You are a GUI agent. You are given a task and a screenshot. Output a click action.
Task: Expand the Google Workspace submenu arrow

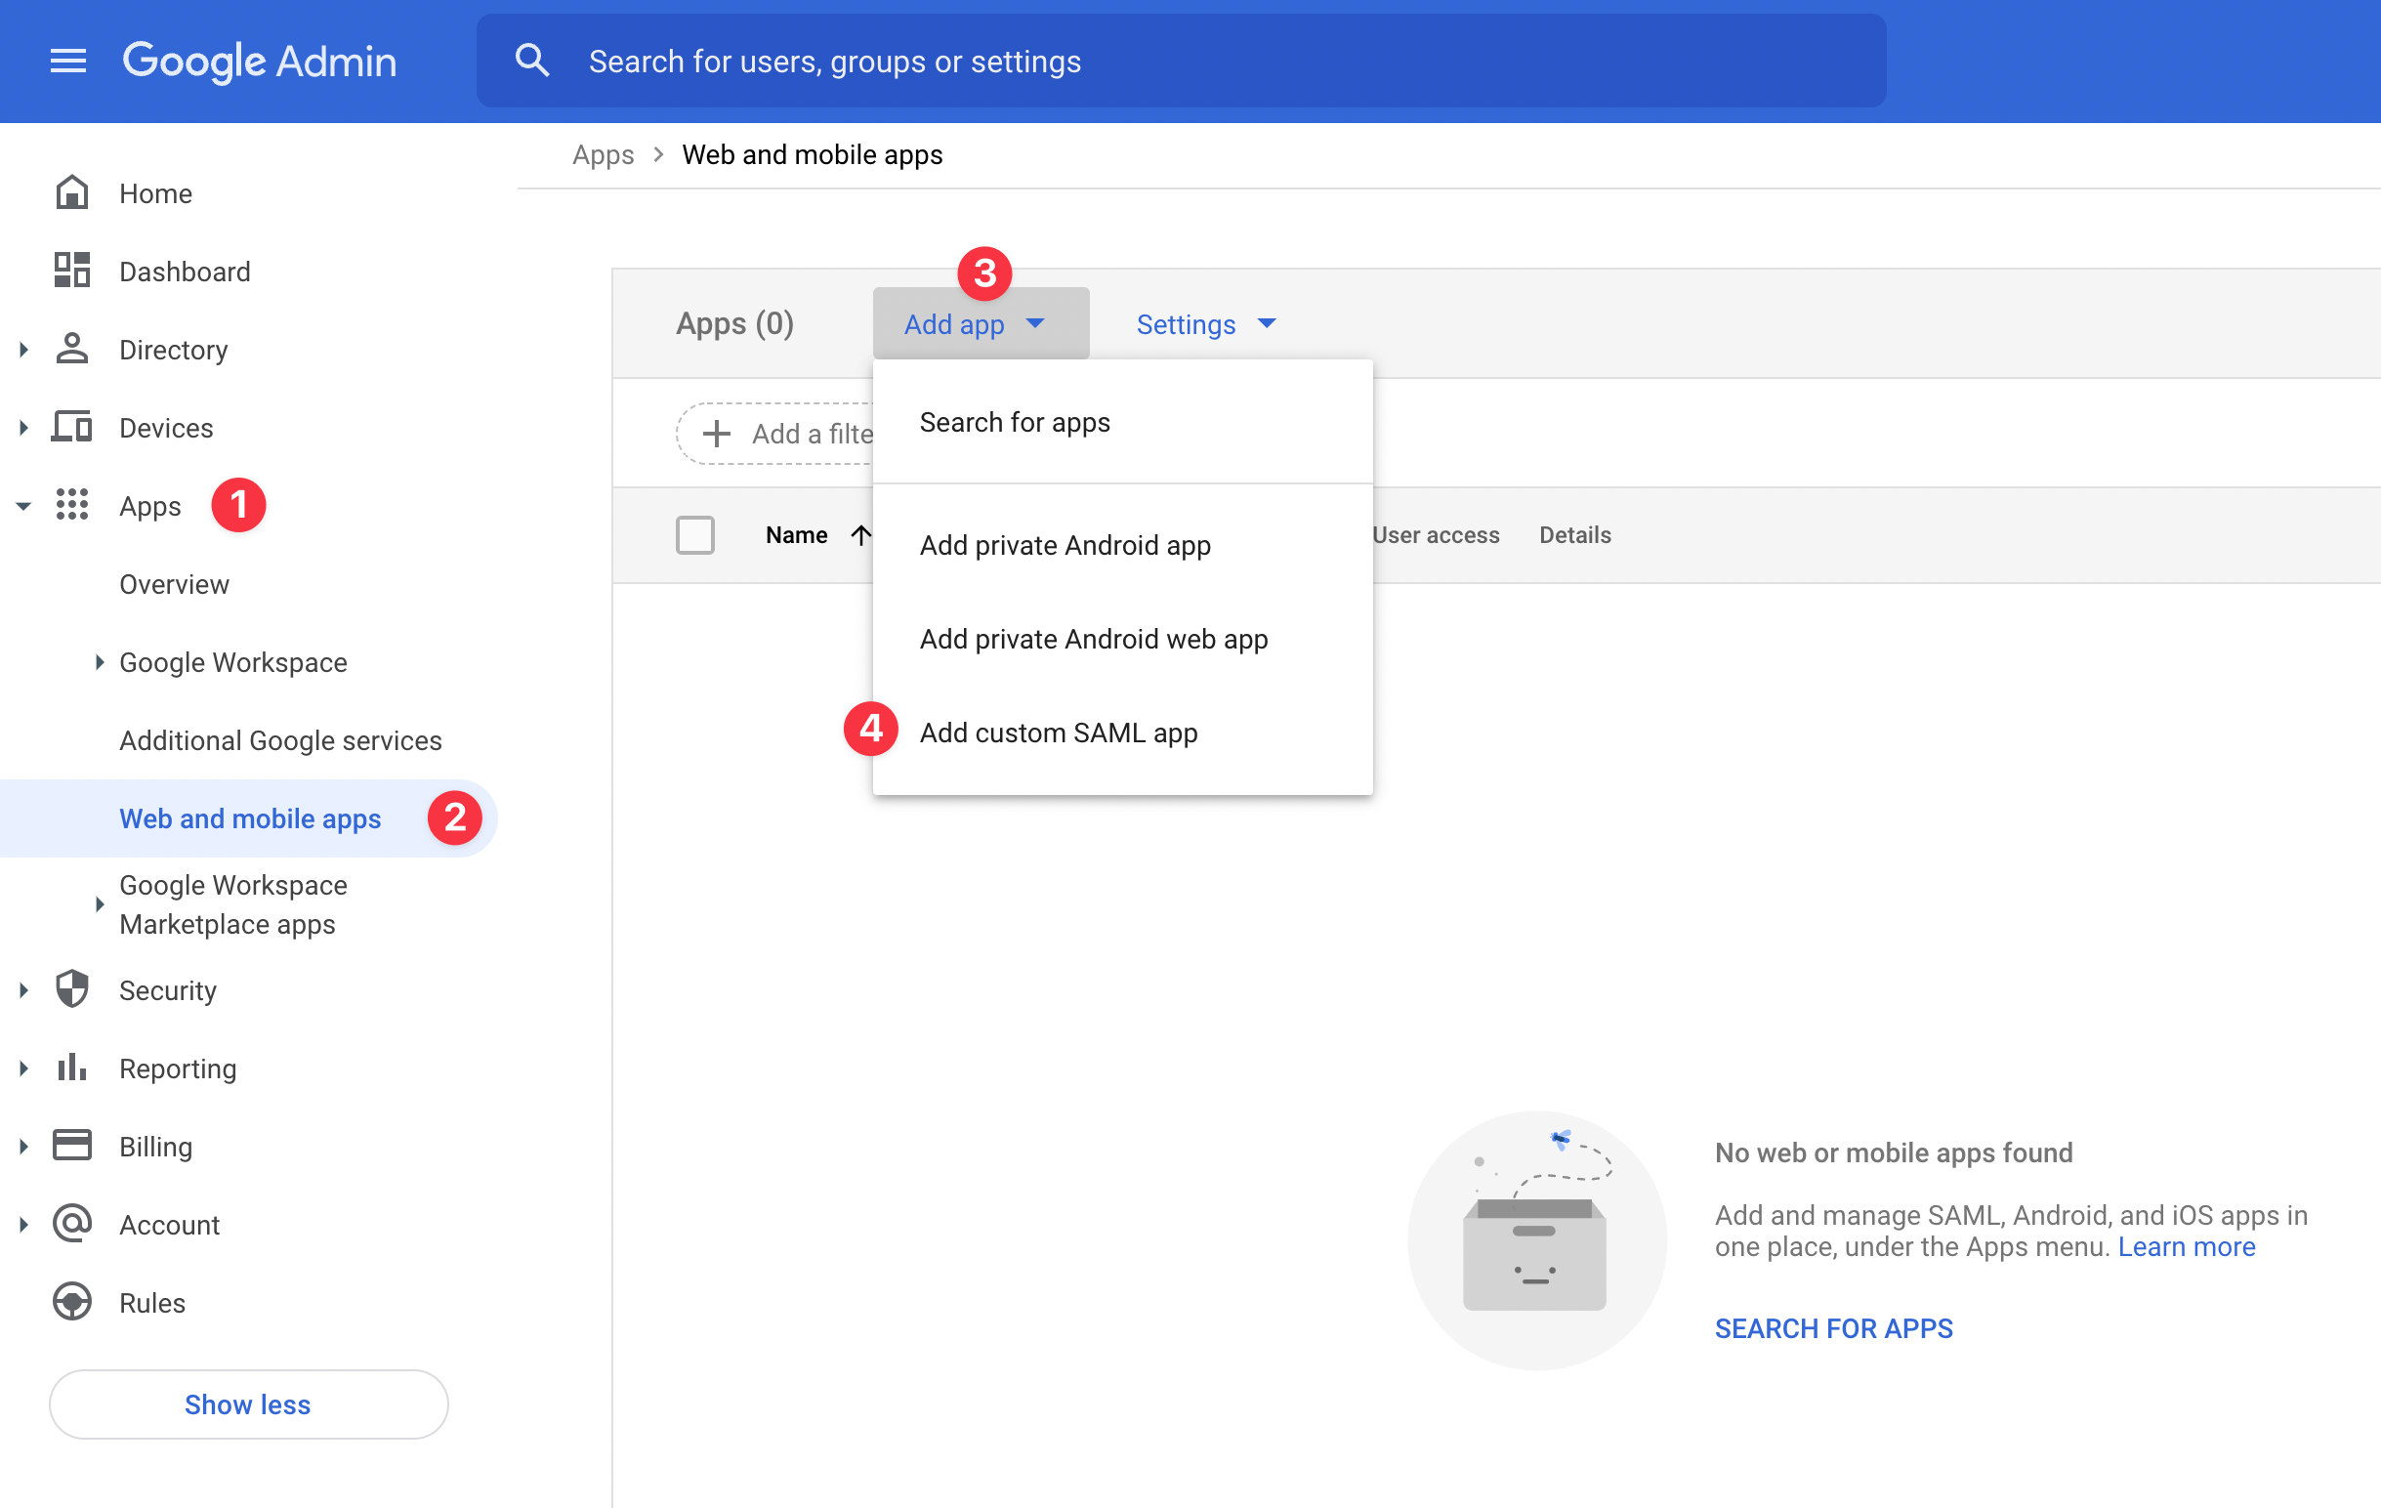click(99, 662)
